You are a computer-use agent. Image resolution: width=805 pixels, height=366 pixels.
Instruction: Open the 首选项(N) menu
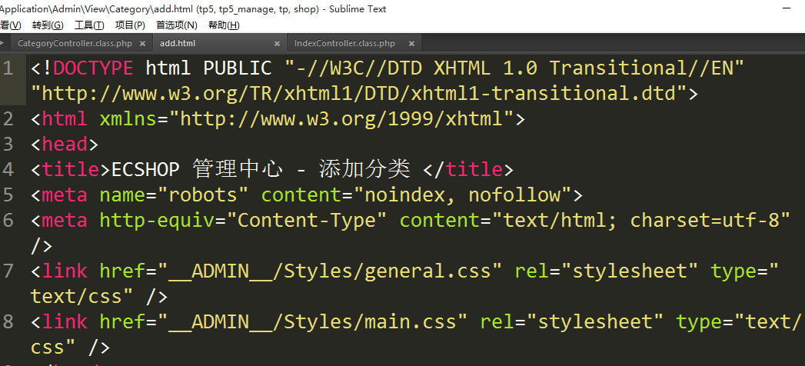(176, 25)
